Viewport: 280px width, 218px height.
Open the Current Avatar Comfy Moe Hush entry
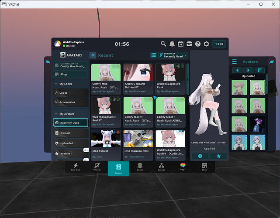tap(70, 65)
